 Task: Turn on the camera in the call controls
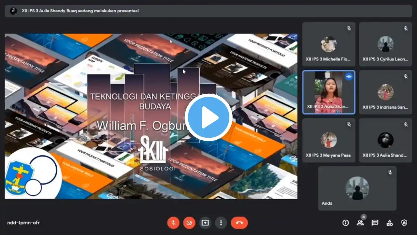pos(189,223)
